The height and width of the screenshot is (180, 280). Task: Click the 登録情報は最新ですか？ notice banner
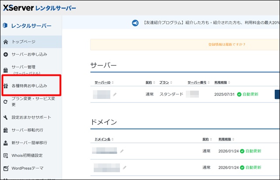coord(227,44)
